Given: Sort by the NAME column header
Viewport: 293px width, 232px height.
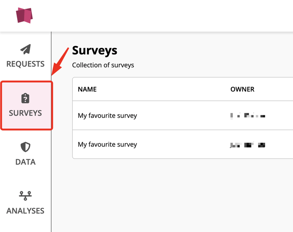Looking at the screenshot, I should [87, 89].
